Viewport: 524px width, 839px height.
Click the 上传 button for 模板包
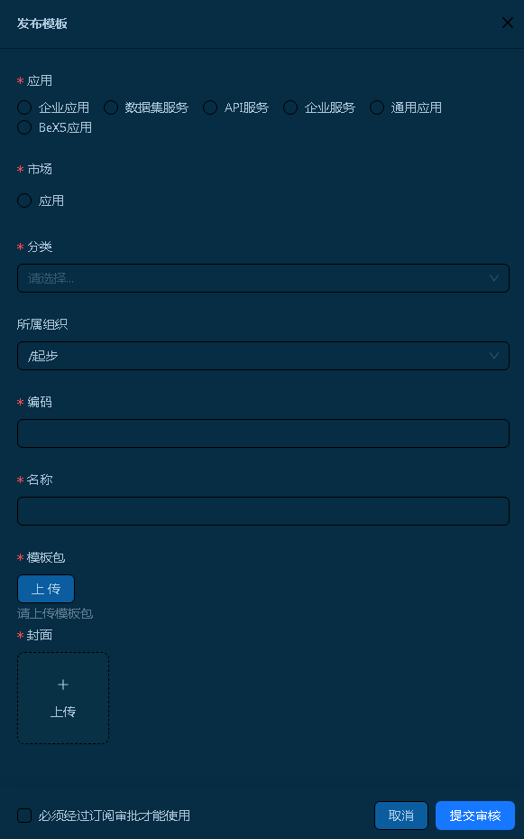pos(46,589)
